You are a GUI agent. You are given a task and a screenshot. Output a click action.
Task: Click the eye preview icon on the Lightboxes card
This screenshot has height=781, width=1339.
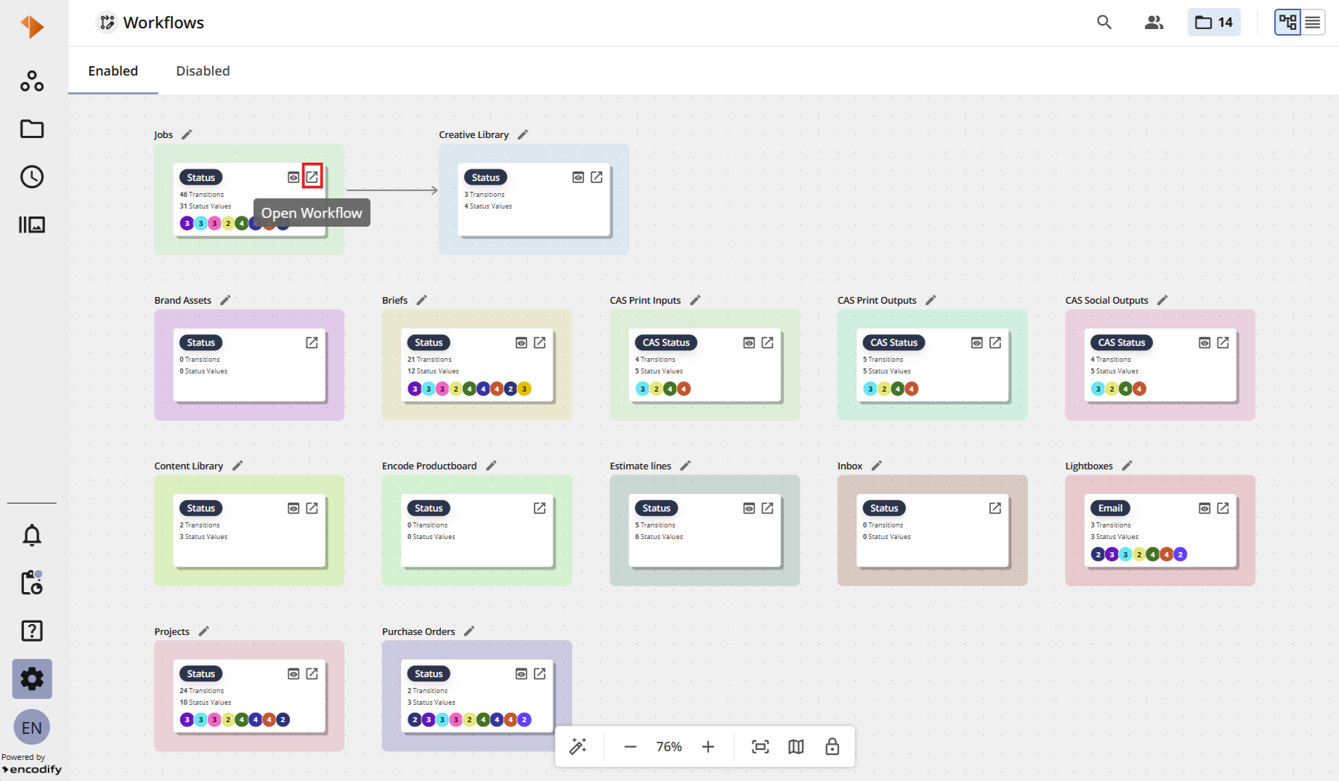pyautogui.click(x=1205, y=509)
